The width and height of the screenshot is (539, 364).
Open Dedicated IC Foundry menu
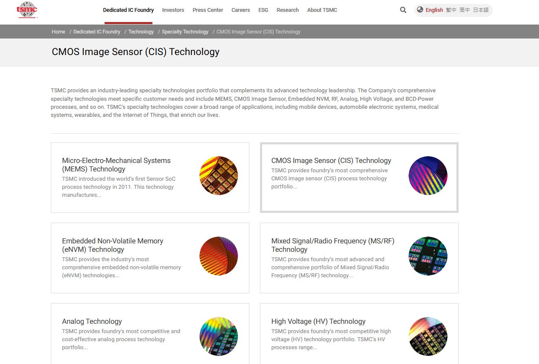pyautogui.click(x=128, y=10)
